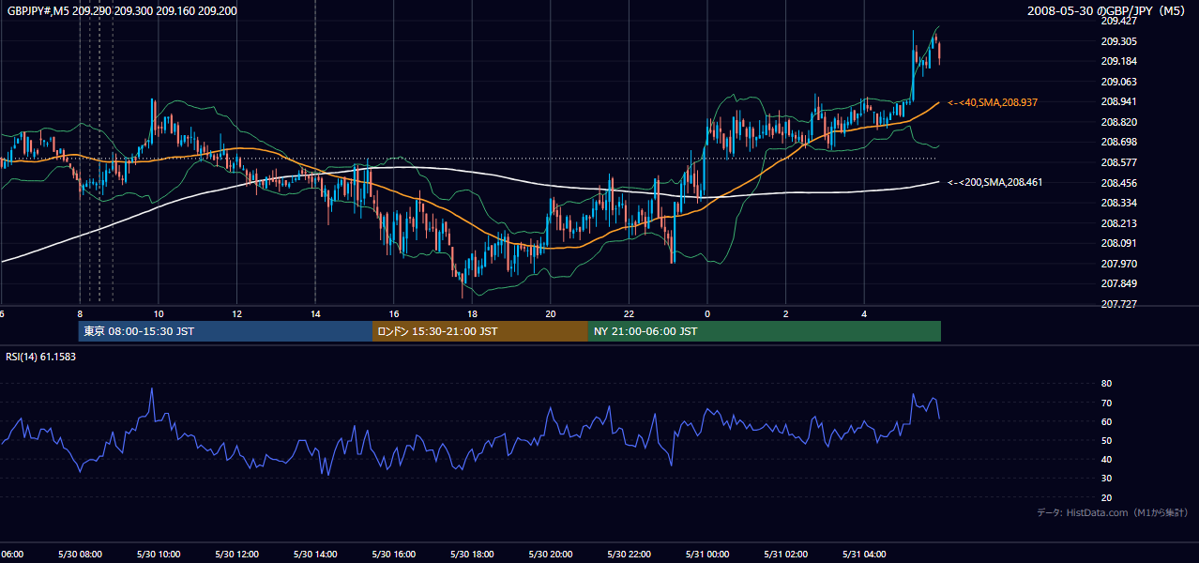This screenshot has height=563, width=1199.
Task: Click the <-<200,SMA,208.461 moving average label
Action: click(x=994, y=183)
